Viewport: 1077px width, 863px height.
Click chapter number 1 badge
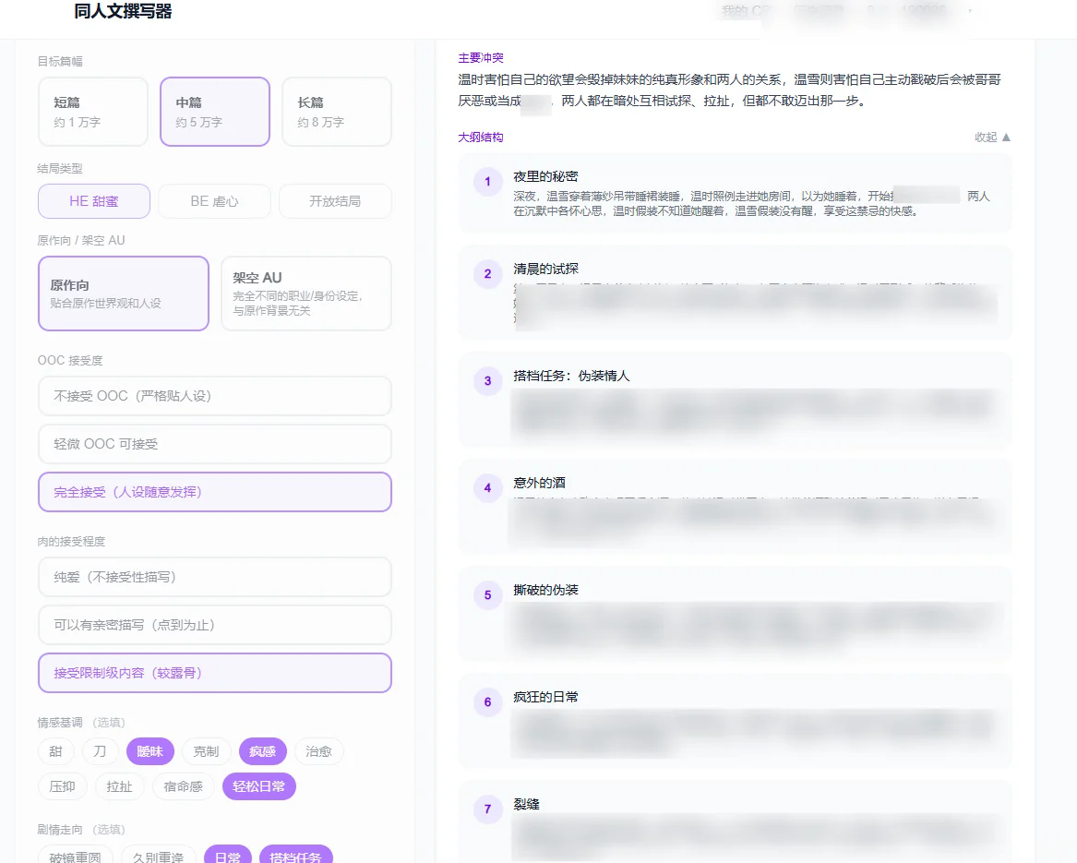[x=487, y=182]
